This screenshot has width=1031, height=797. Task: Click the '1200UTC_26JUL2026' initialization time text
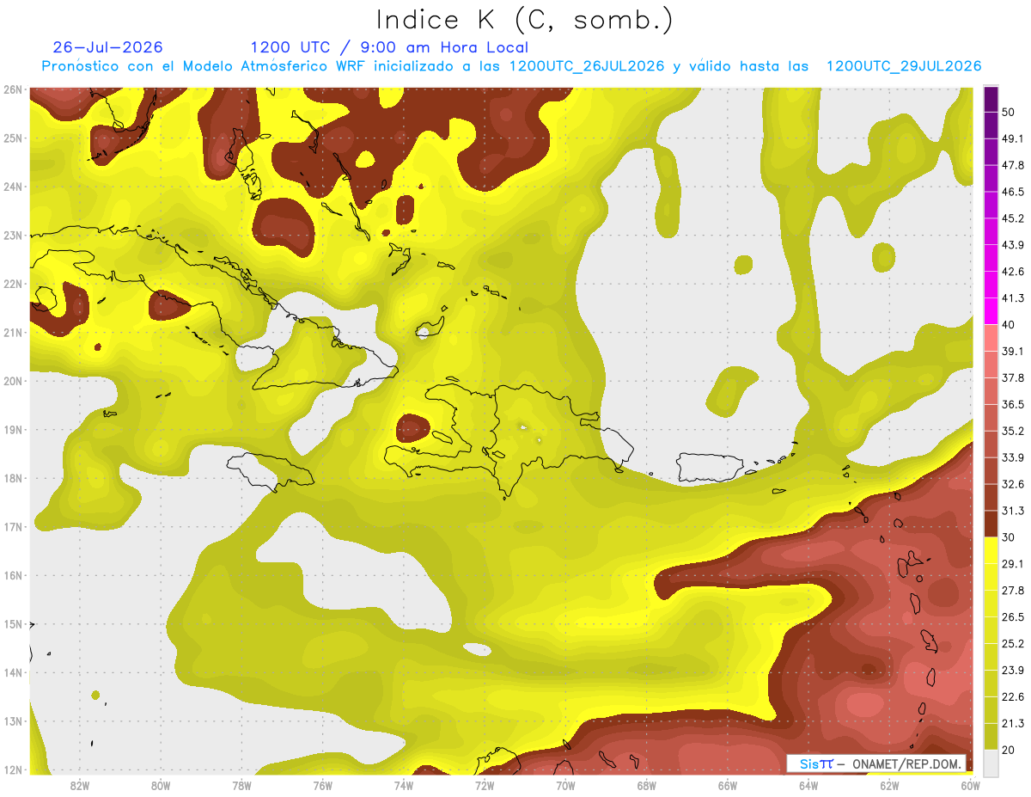point(587,66)
